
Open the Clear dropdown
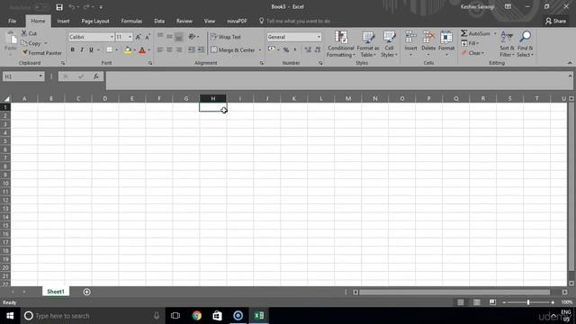472,53
